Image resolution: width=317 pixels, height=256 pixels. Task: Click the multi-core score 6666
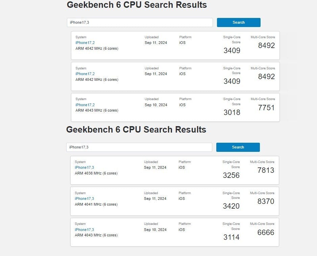pyautogui.click(x=266, y=233)
